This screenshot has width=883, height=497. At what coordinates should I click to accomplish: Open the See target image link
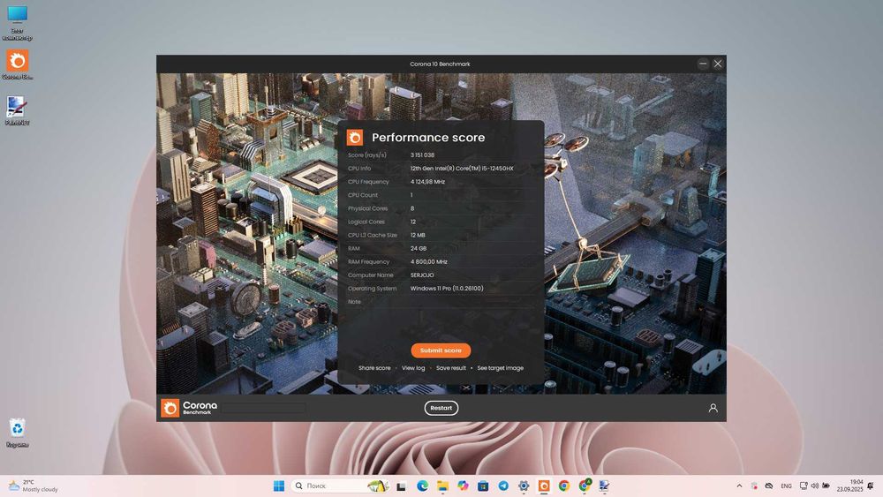[500, 368]
